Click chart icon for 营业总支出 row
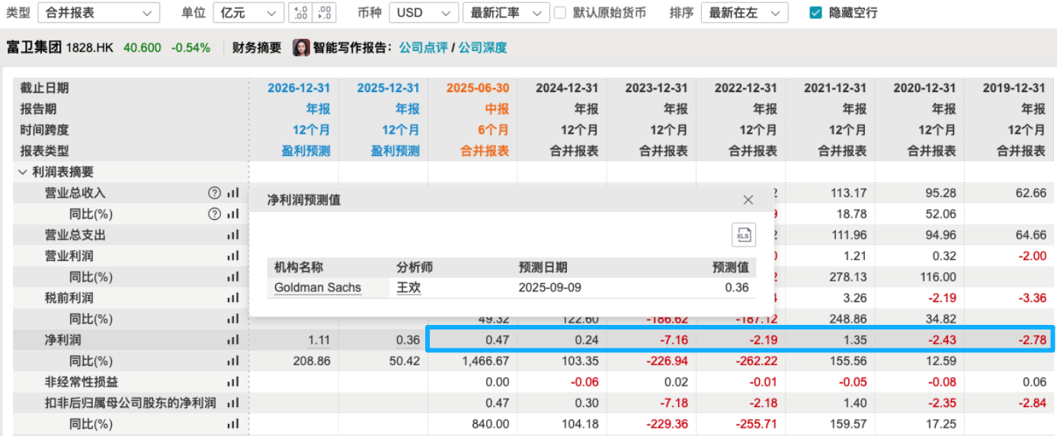 (233, 235)
